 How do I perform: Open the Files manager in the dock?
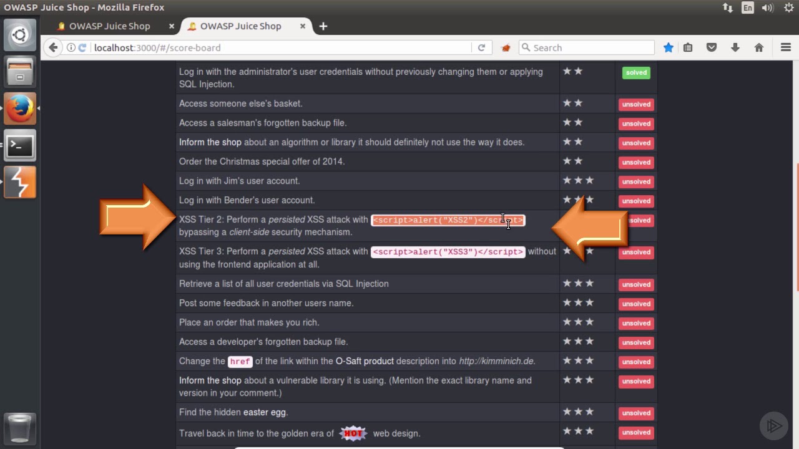click(20, 72)
